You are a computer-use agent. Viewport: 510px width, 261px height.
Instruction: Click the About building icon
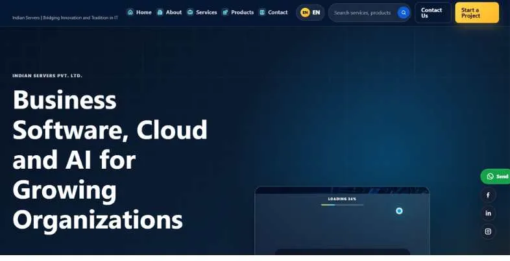point(160,12)
